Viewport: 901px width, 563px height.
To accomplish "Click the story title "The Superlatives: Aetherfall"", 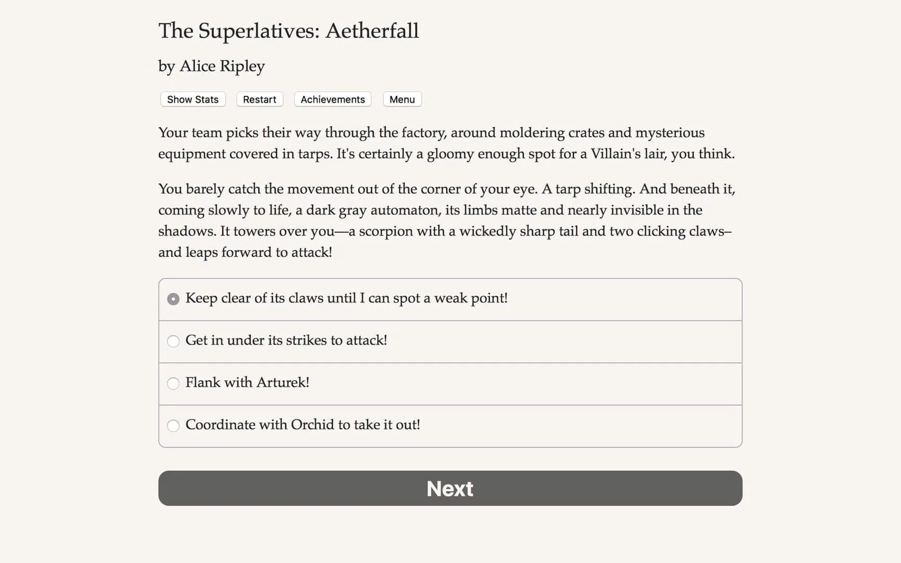I will click(x=288, y=31).
